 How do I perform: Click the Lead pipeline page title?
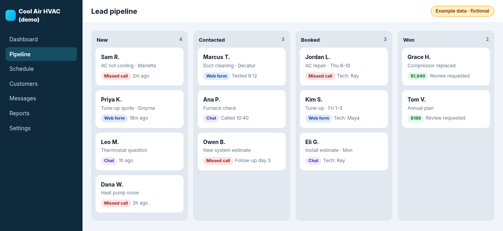[x=114, y=11]
